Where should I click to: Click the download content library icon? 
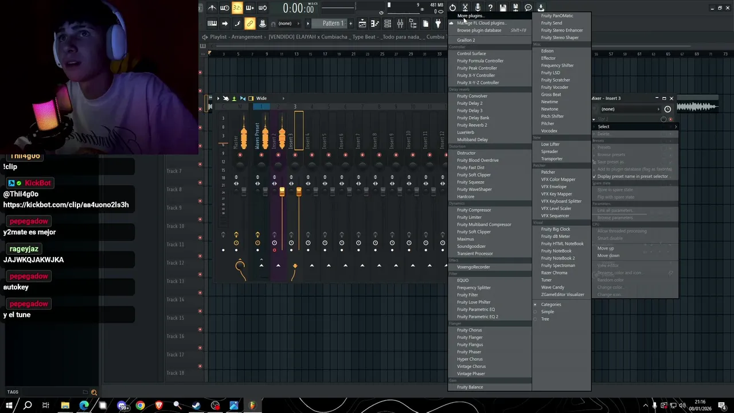click(541, 7)
